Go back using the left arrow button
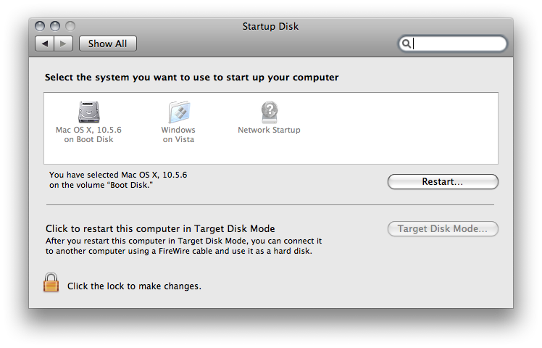The width and height of the screenshot is (542, 348). [x=45, y=43]
